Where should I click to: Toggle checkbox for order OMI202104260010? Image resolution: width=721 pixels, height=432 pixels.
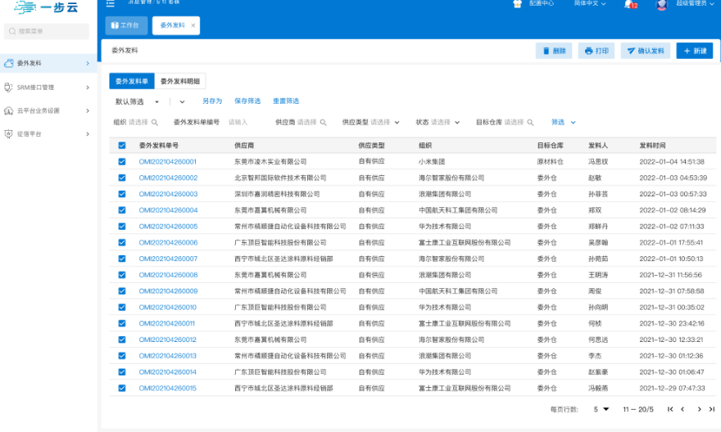point(122,308)
